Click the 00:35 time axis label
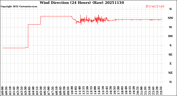 click(6, 91)
